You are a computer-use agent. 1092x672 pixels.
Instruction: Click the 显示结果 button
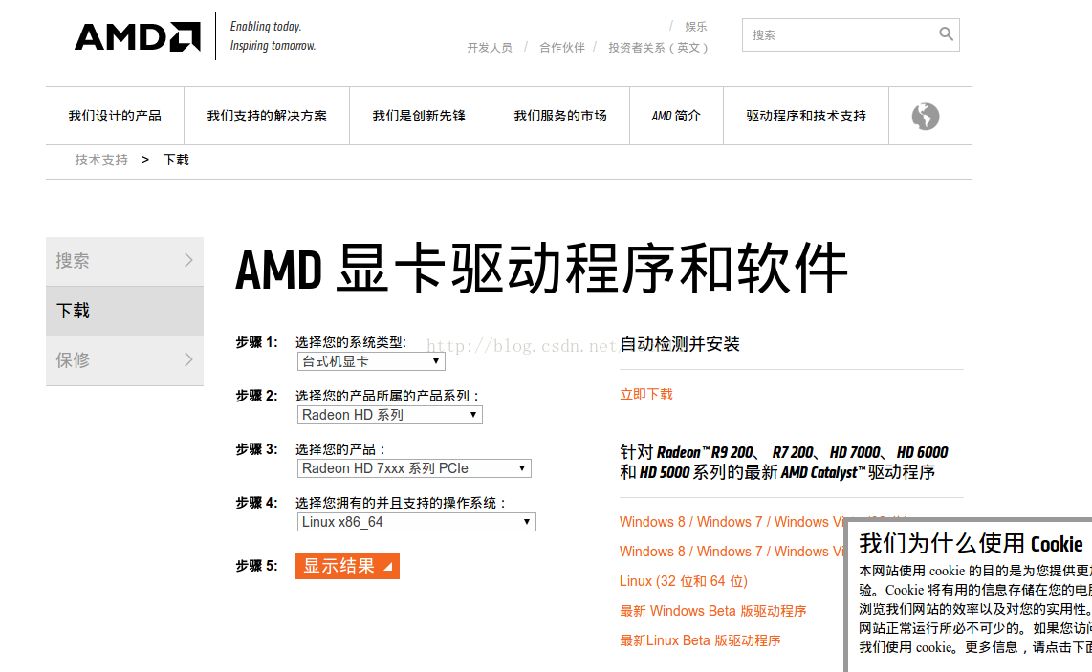(x=347, y=566)
